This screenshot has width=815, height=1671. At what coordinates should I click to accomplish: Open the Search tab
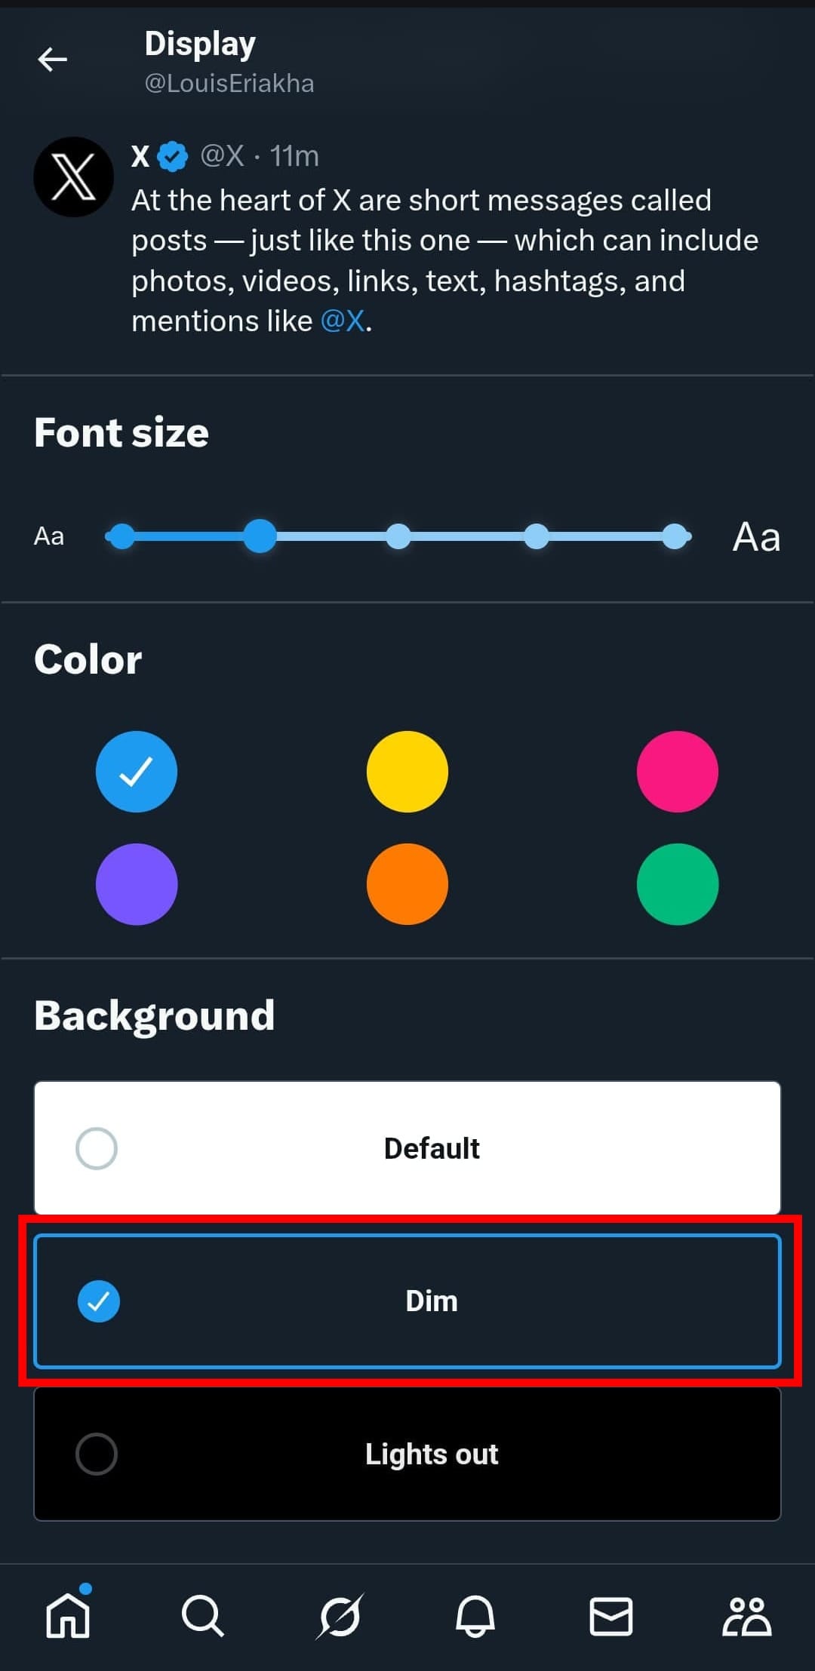[202, 1616]
